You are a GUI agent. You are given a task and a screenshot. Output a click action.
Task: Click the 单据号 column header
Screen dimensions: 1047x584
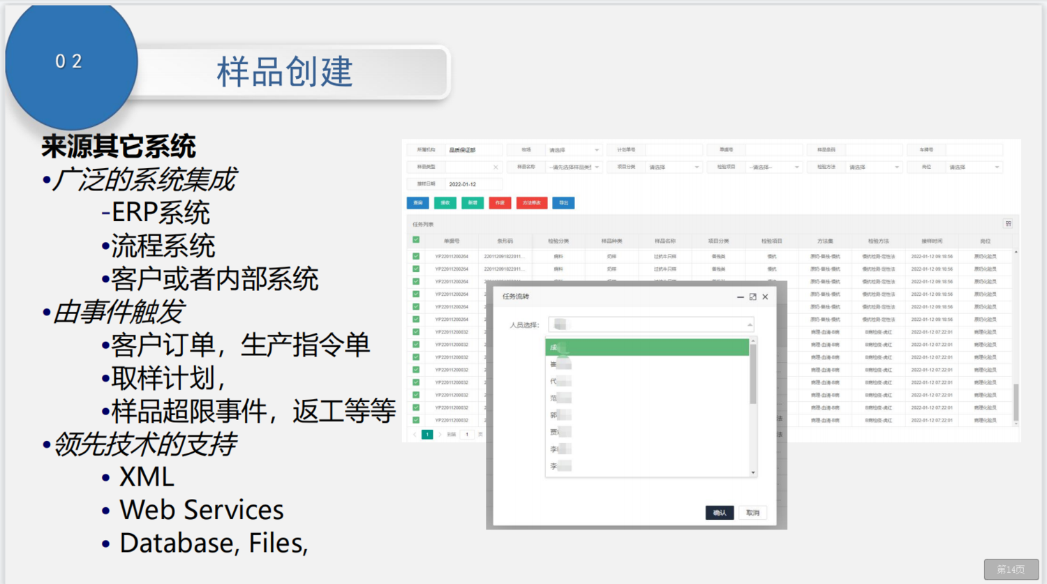coord(452,241)
